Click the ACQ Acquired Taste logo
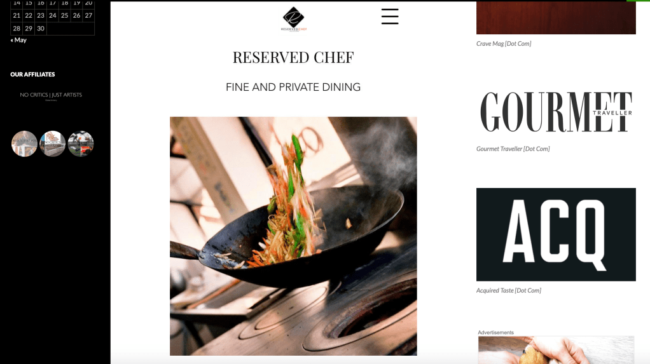 pos(556,234)
